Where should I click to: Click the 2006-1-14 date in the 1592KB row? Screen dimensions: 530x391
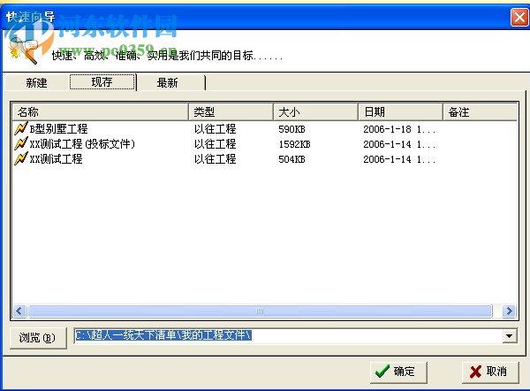tap(399, 144)
